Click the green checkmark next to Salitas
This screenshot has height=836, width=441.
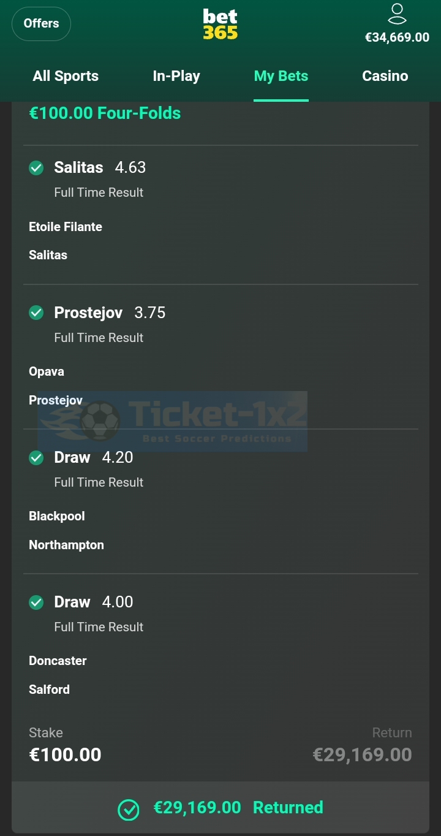[36, 168]
